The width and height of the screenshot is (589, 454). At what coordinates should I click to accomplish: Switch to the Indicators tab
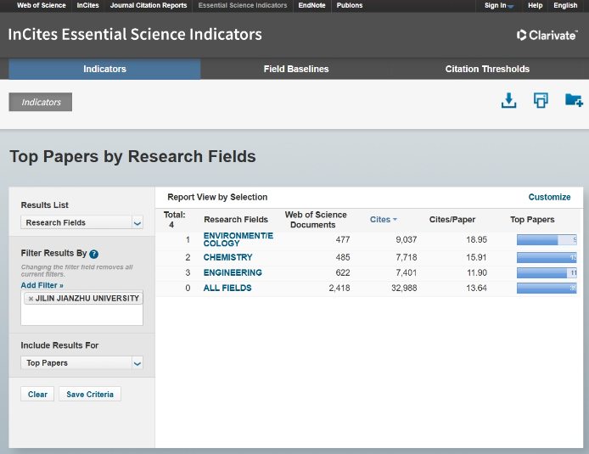click(x=104, y=69)
